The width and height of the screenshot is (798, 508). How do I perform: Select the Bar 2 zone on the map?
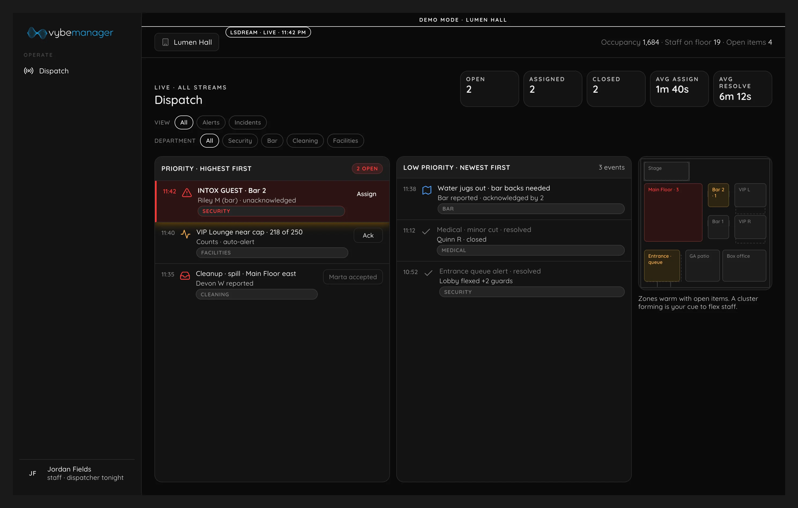click(x=718, y=195)
